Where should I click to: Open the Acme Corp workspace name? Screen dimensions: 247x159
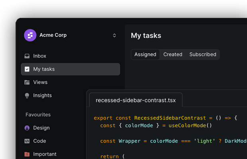53,35
